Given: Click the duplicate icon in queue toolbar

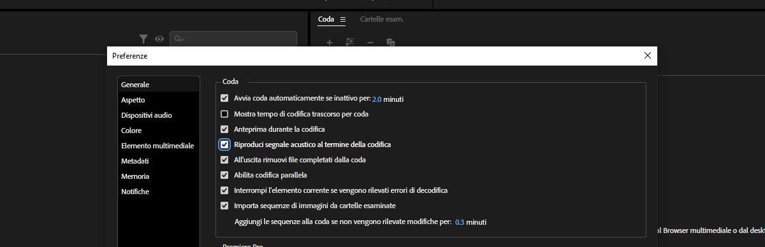Looking at the screenshot, I should coord(391,42).
